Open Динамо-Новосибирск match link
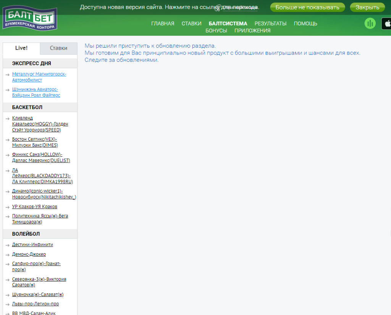Image resolution: width=391 pixels, height=315 pixels. tap(44, 194)
